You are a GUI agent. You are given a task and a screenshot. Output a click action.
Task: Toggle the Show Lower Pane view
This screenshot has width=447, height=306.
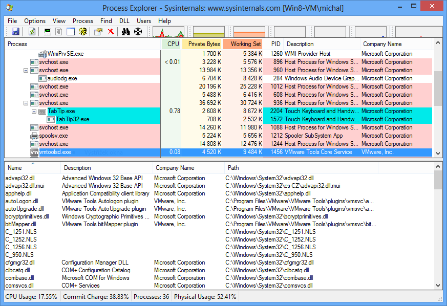(70, 31)
